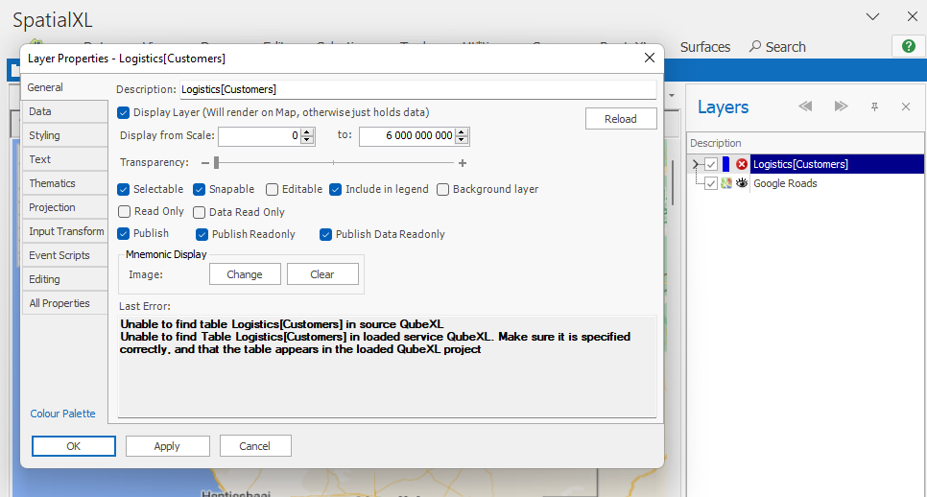The height and width of the screenshot is (497, 927).
Task: Pin the Layers panel with the pushpin icon
Action: click(x=874, y=106)
